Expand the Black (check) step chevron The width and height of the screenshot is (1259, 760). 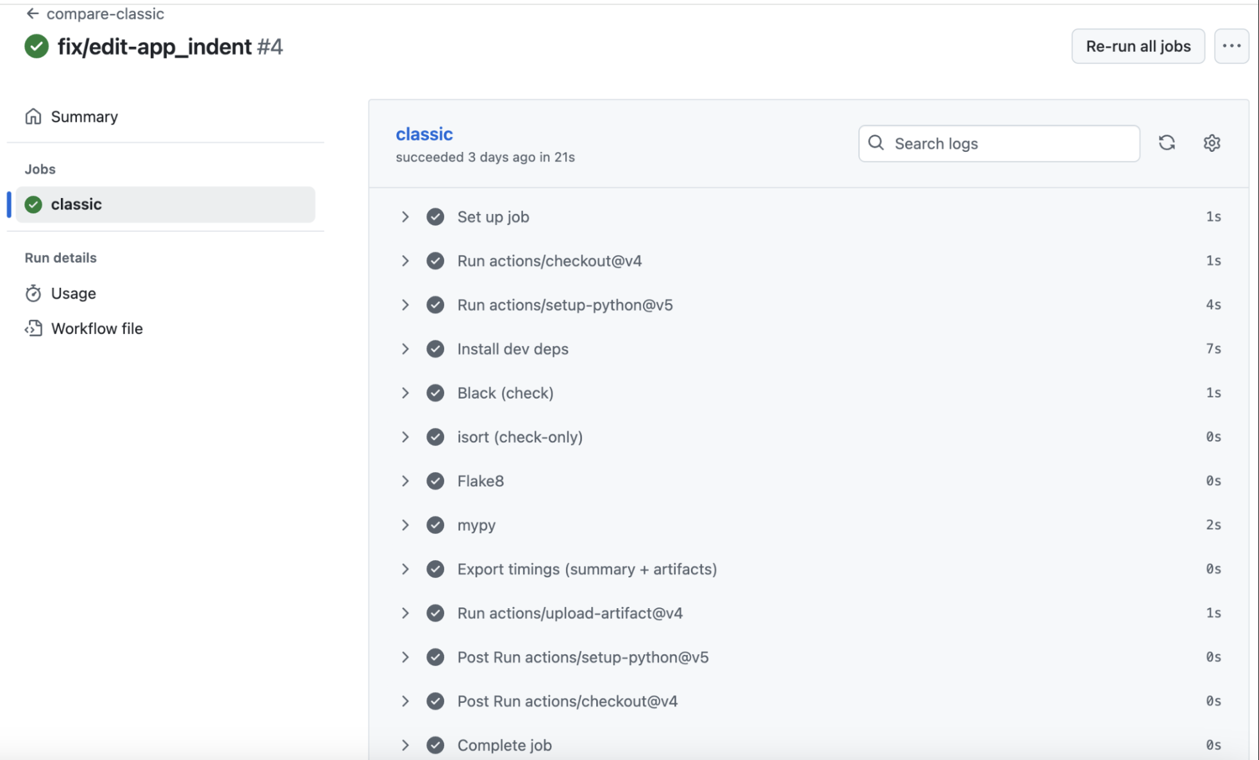tap(405, 393)
